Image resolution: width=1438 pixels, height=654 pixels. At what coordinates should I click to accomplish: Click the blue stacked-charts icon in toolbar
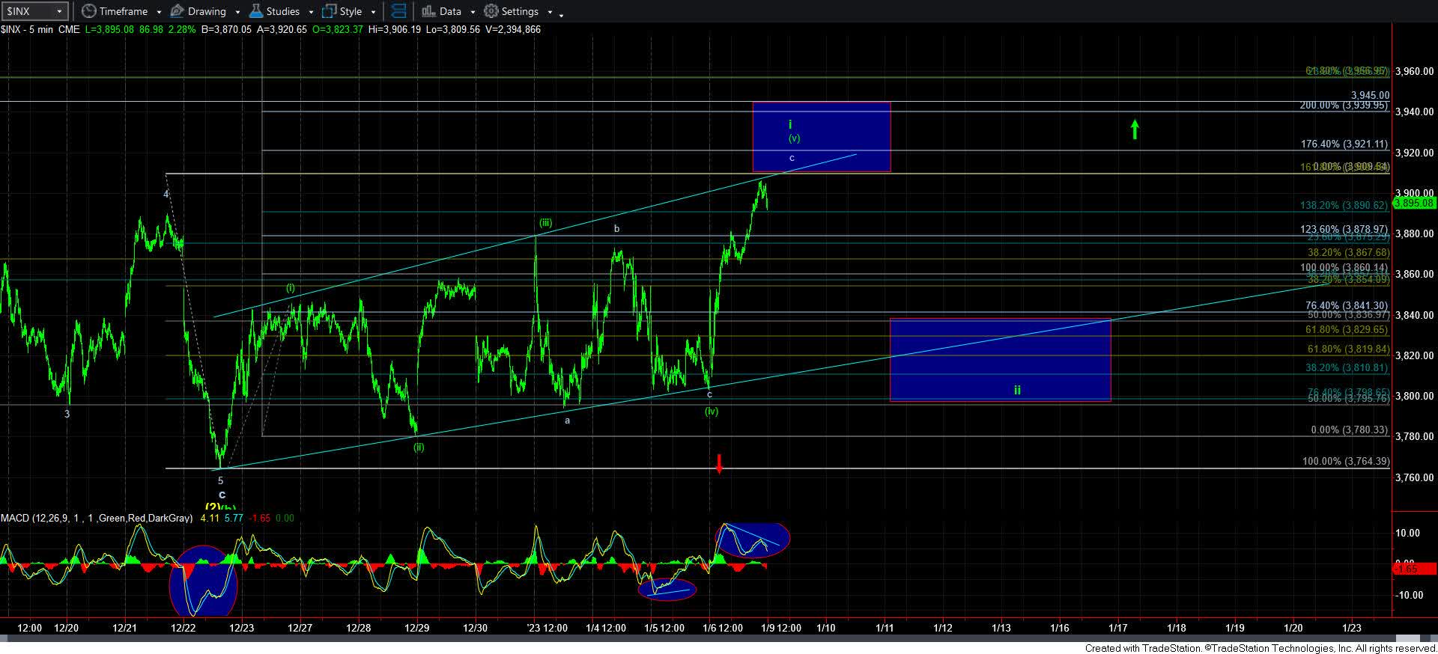[399, 11]
